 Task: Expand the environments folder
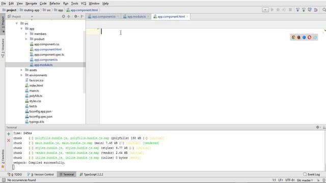point(21,75)
